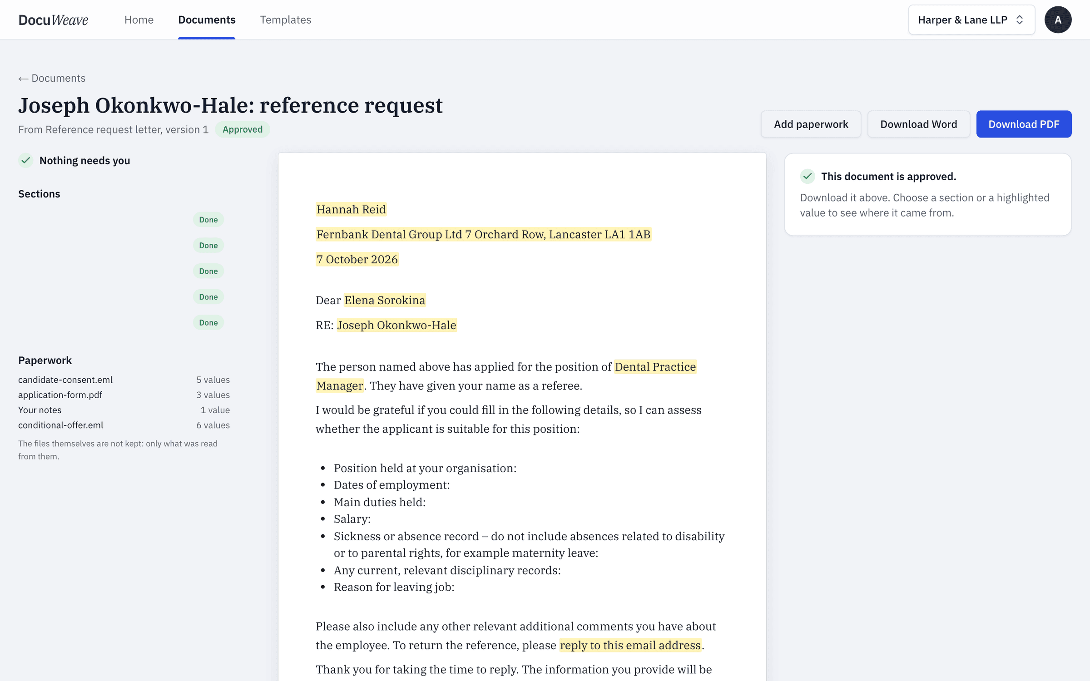Click the 'Dates of employment:' bullet in the letter
The width and height of the screenshot is (1090, 681).
click(391, 485)
